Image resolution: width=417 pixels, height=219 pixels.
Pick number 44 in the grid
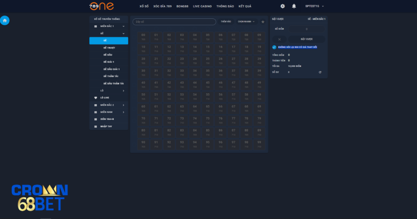coord(195,85)
